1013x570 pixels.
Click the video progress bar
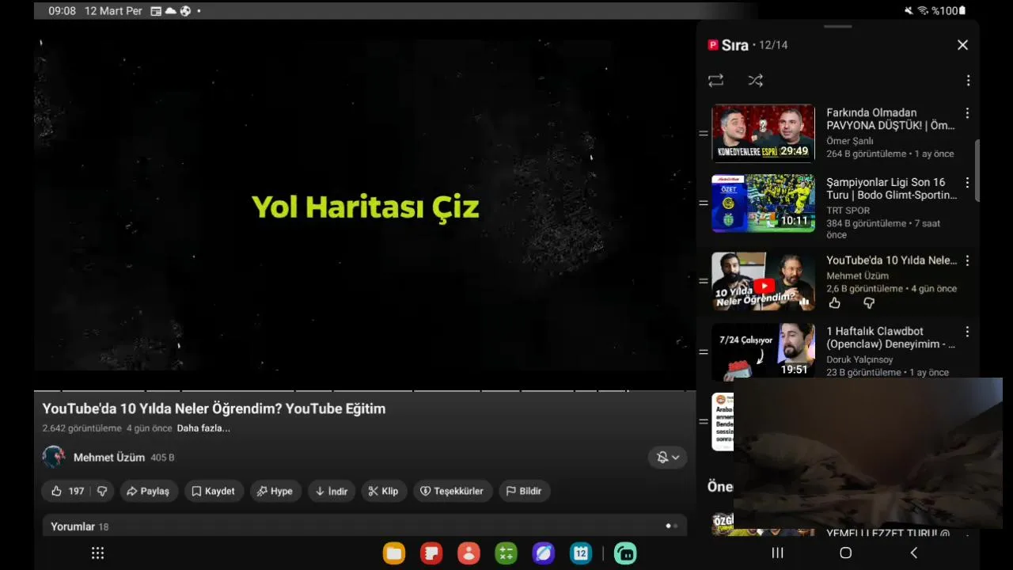point(365,390)
